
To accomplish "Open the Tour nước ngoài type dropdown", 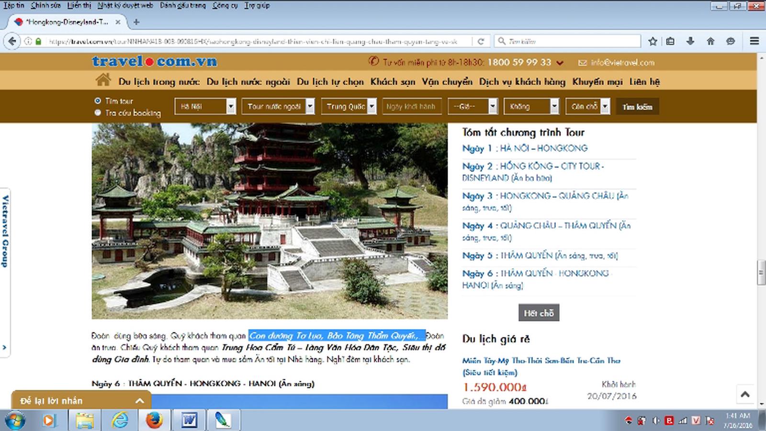I will [x=278, y=106].
